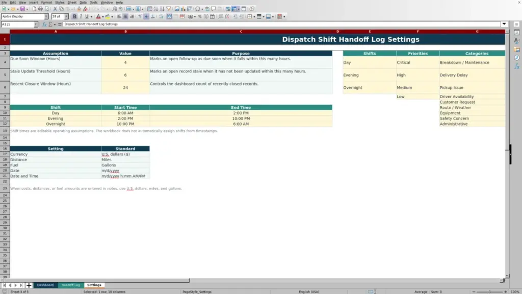
Task: Switch to the Dashboard sheet tab
Action: pyautogui.click(x=45, y=285)
